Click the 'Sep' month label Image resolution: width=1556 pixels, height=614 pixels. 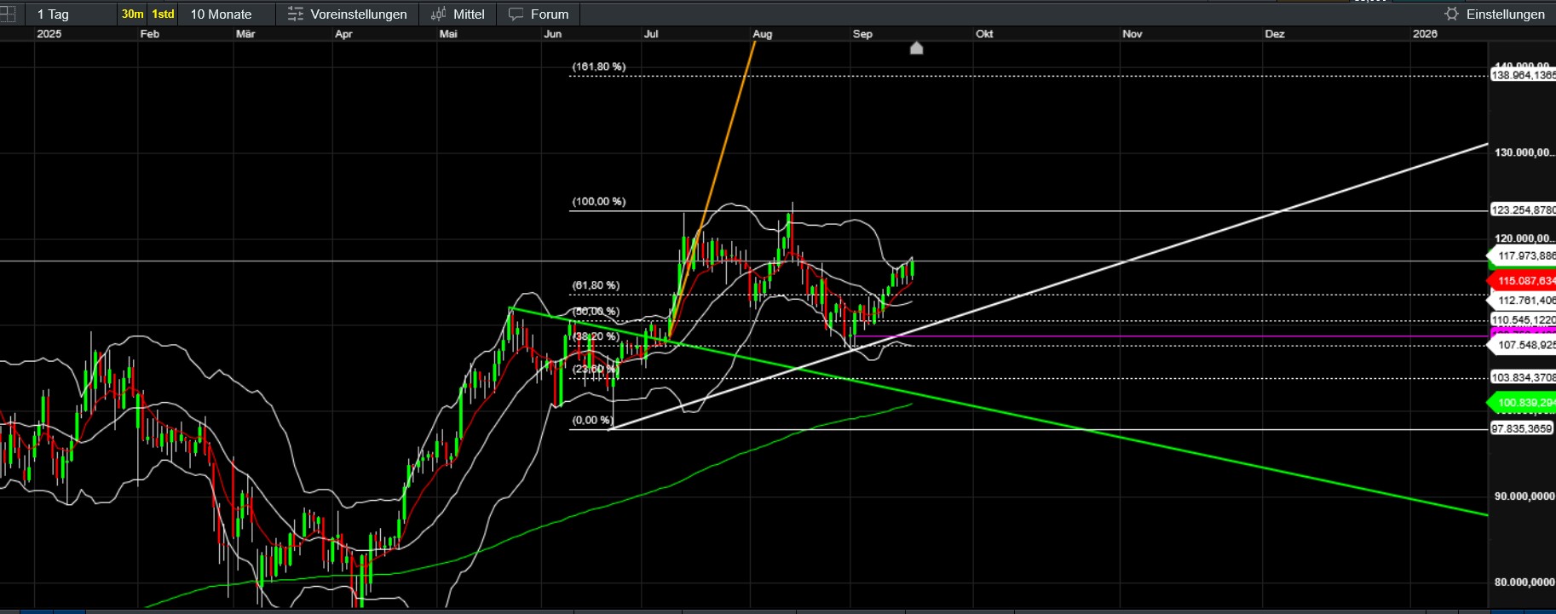pyautogui.click(x=862, y=34)
